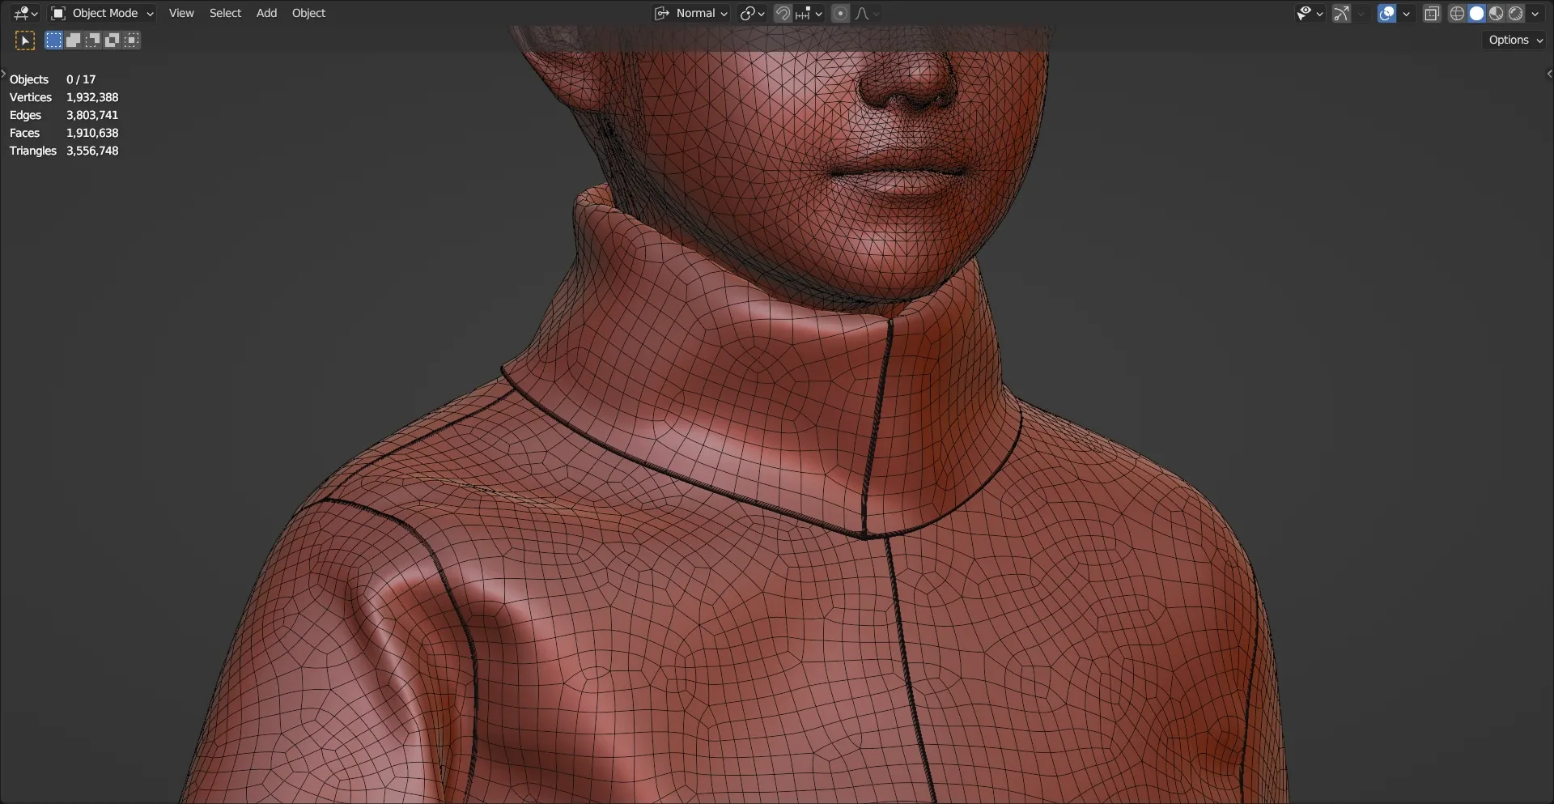Click the Vertices count 1,932,388
Image resolution: width=1554 pixels, height=804 pixels.
pyautogui.click(x=92, y=97)
